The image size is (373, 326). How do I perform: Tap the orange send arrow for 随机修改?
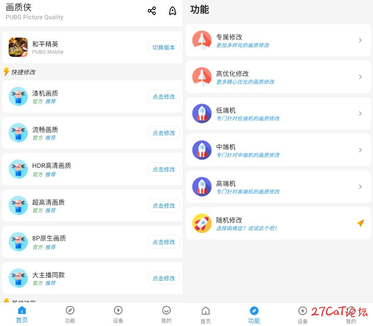(x=360, y=223)
